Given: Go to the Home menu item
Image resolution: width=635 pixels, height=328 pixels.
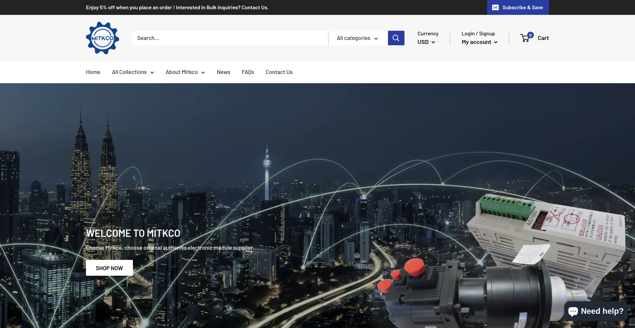Looking at the screenshot, I should click(x=93, y=72).
